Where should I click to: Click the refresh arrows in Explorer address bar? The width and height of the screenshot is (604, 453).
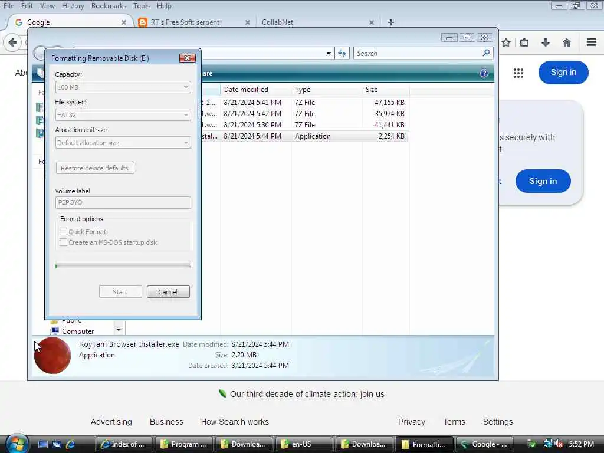coord(342,54)
